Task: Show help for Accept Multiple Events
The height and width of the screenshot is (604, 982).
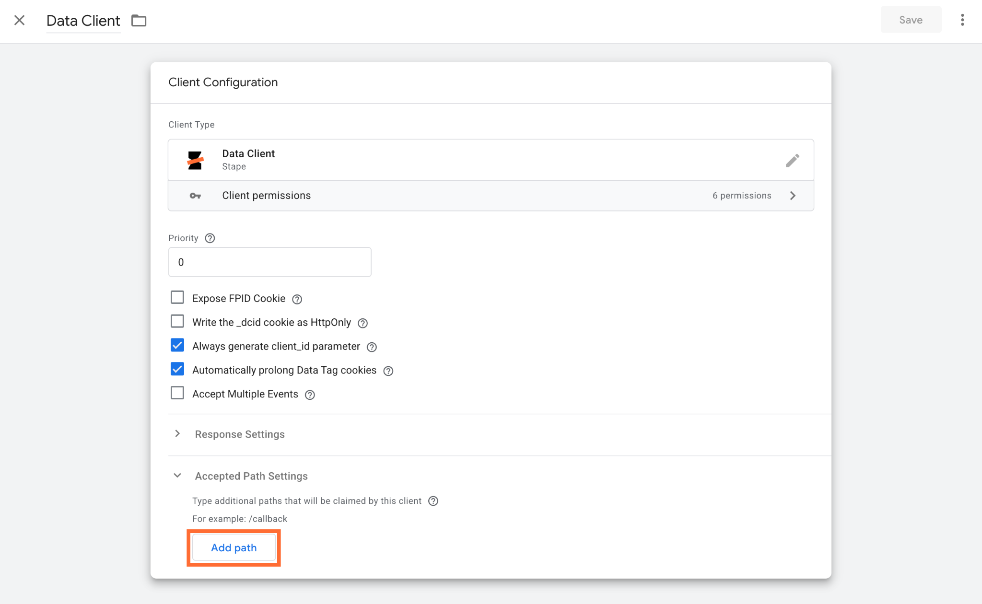Action: (310, 395)
